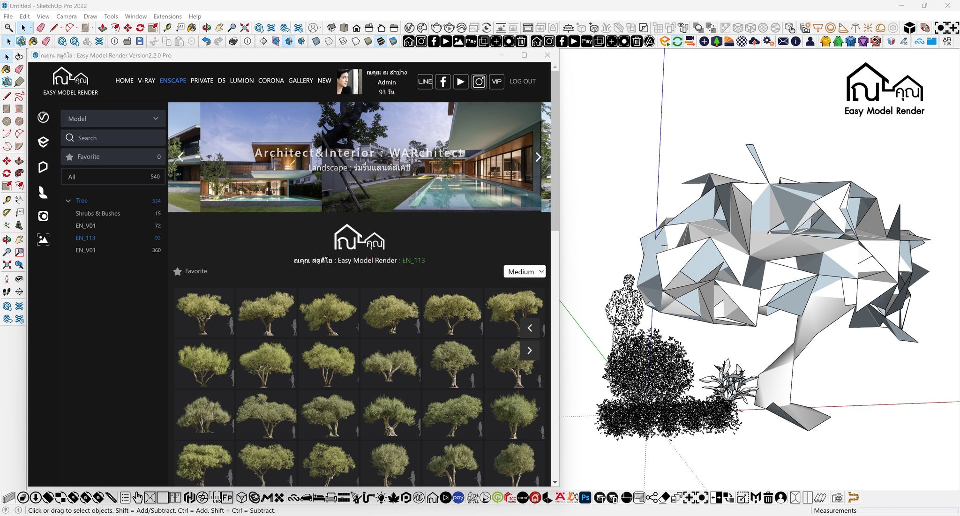The width and height of the screenshot is (960, 516).
Task: Select the Walk footprints tool
Action: [7, 292]
